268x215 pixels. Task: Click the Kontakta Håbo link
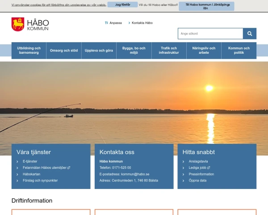coord(142,22)
